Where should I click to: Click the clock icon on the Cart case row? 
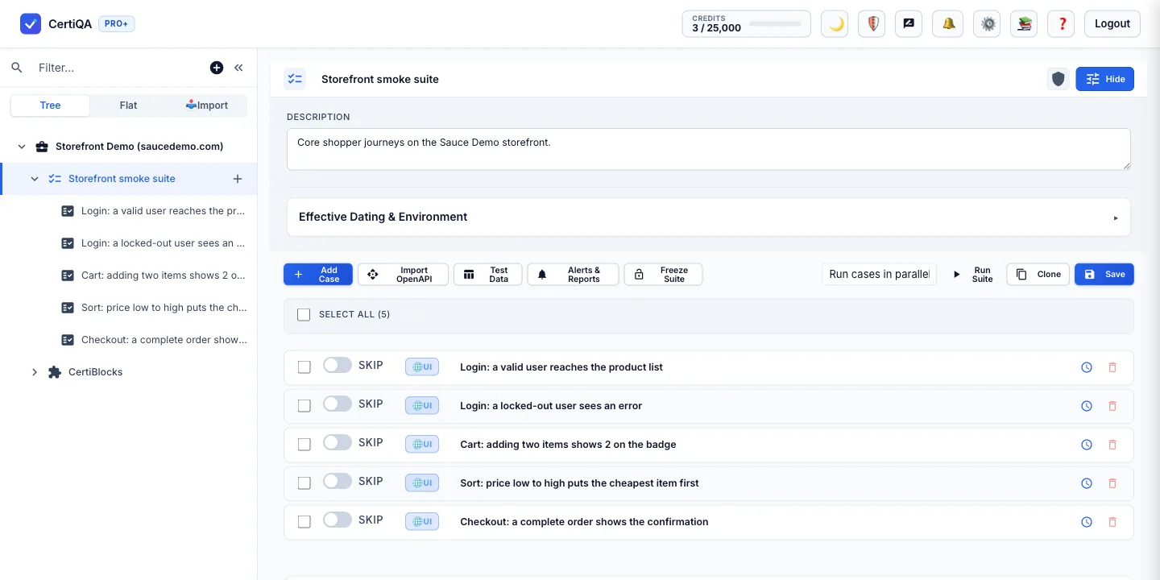(1087, 445)
